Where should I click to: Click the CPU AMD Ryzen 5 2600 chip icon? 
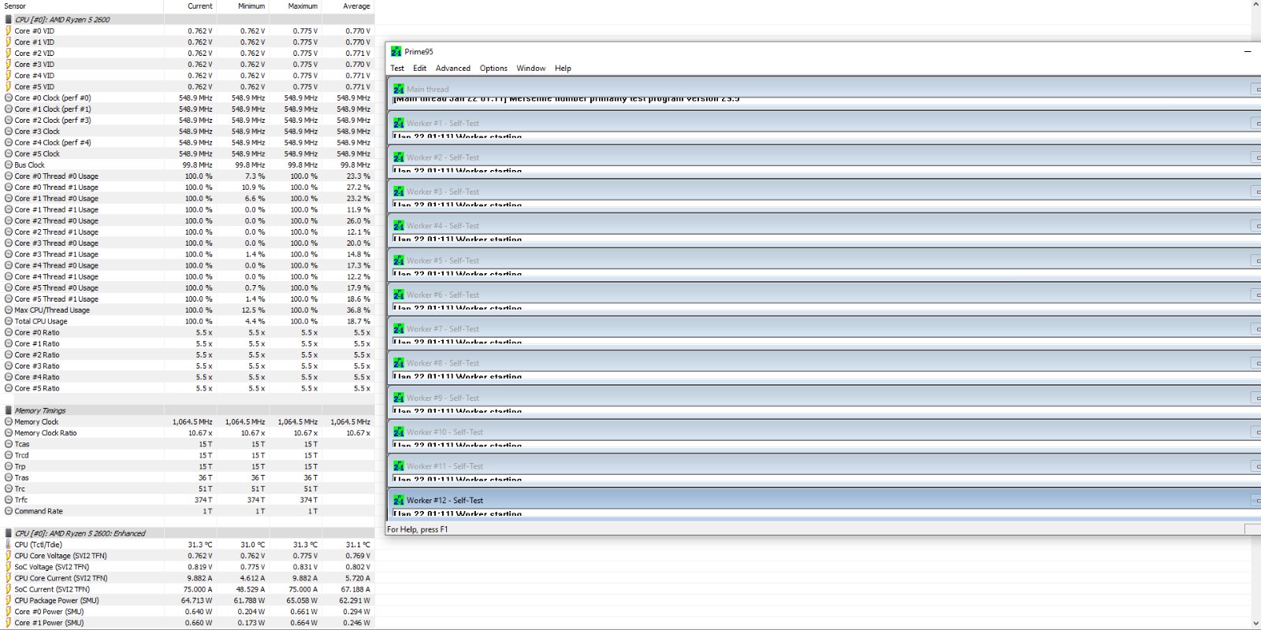click(x=9, y=20)
